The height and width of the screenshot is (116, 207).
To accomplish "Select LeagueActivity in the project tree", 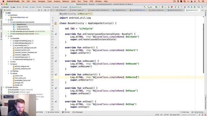I will tap(22, 27).
